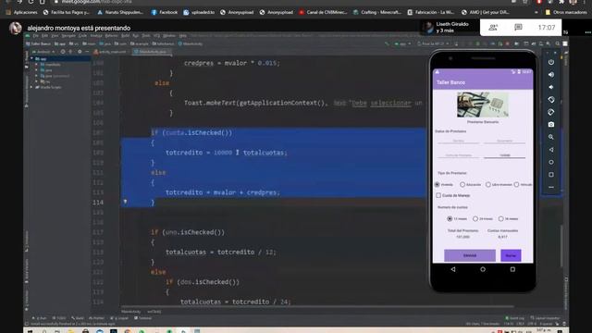Click green hammer build icon in toolbar

[x=387, y=43]
